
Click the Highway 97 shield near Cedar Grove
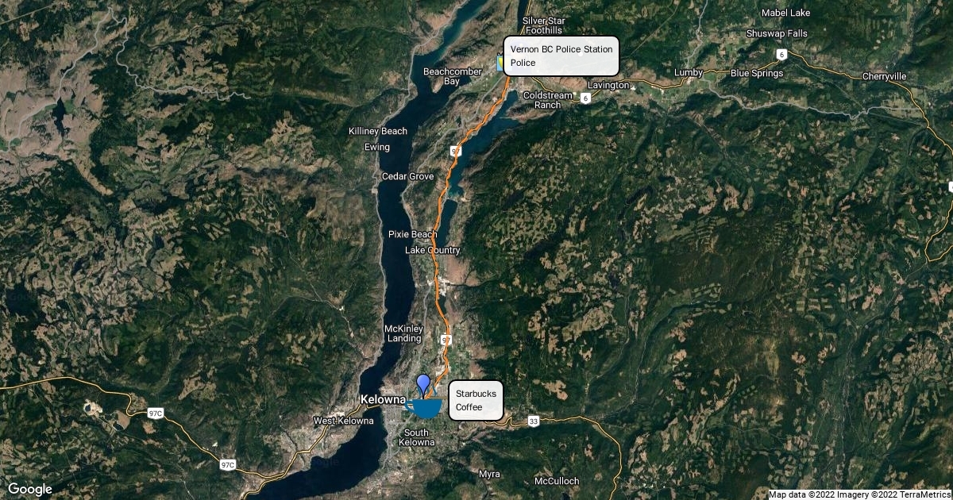[456, 151]
